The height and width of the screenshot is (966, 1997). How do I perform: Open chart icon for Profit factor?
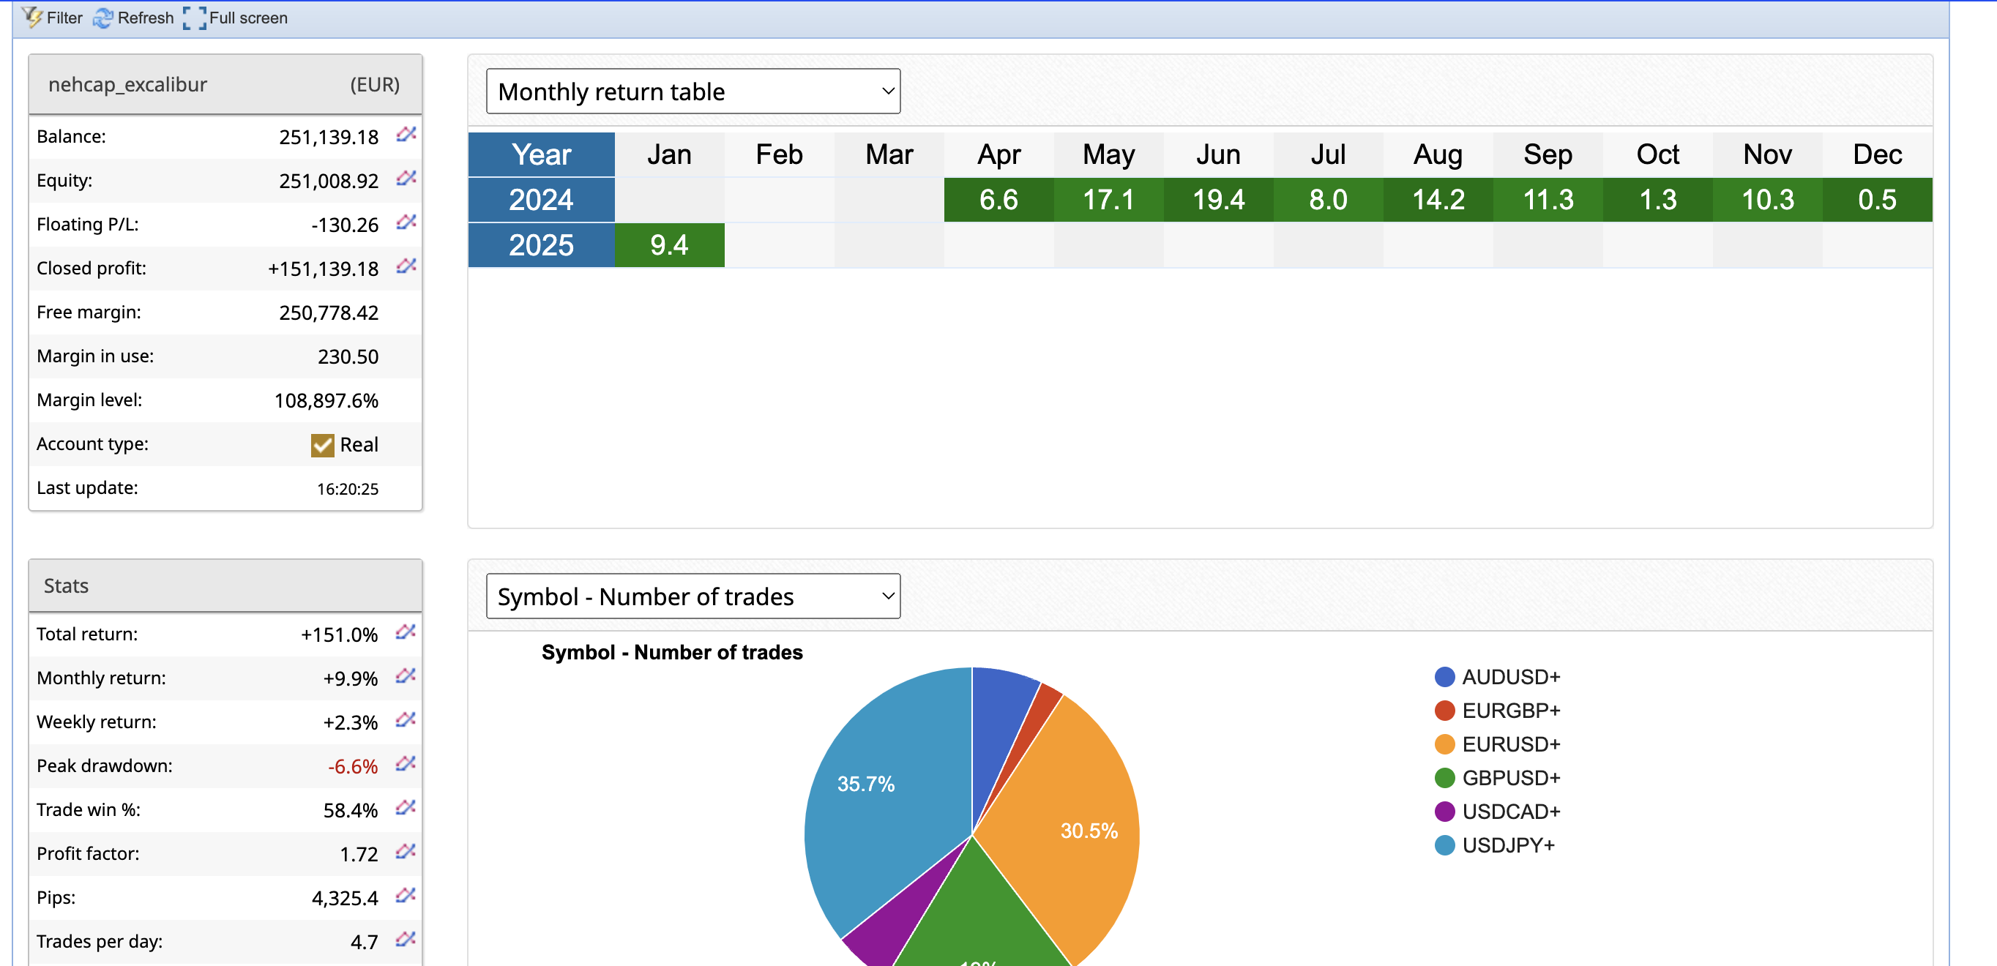coord(406,852)
